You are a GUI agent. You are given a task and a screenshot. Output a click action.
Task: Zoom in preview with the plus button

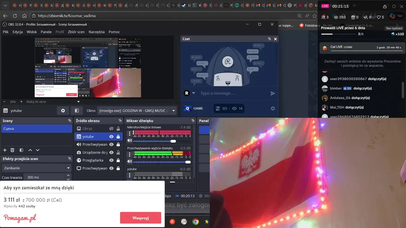(21, 102)
